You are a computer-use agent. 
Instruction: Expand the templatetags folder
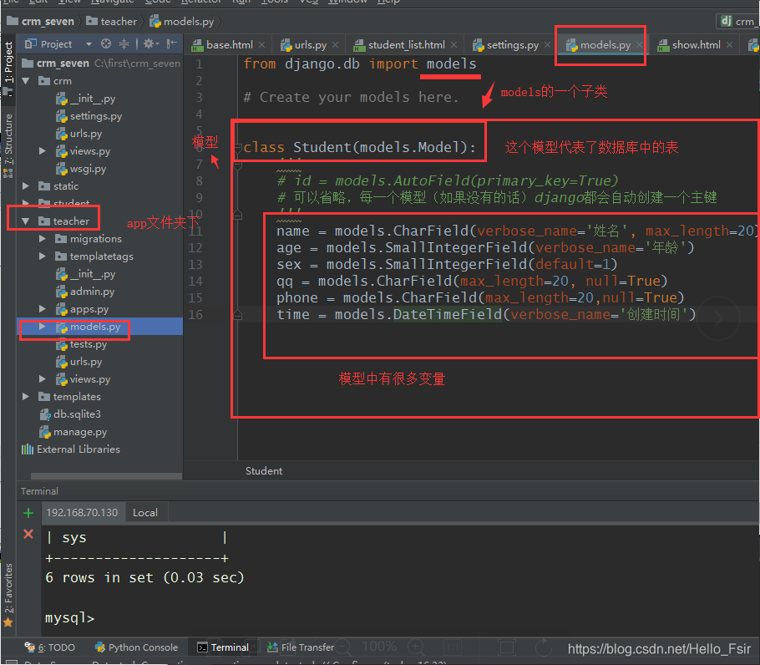pyautogui.click(x=43, y=256)
